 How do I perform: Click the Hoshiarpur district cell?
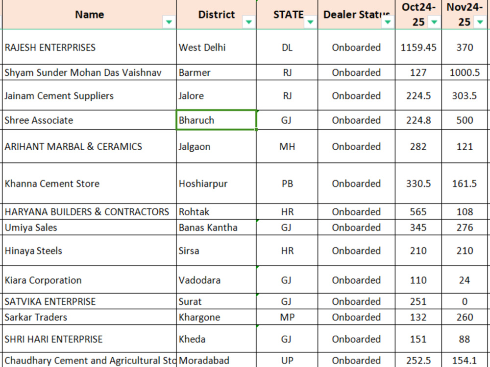click(216, 183)
